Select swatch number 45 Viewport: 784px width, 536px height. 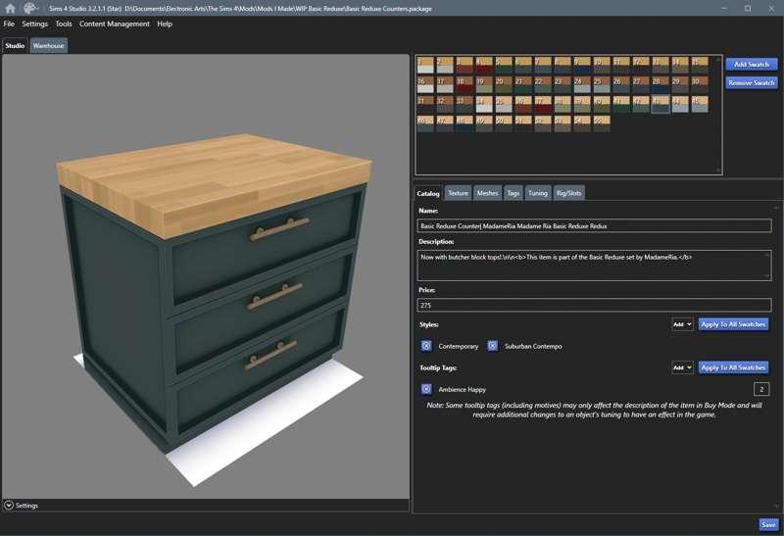(700, 104)
